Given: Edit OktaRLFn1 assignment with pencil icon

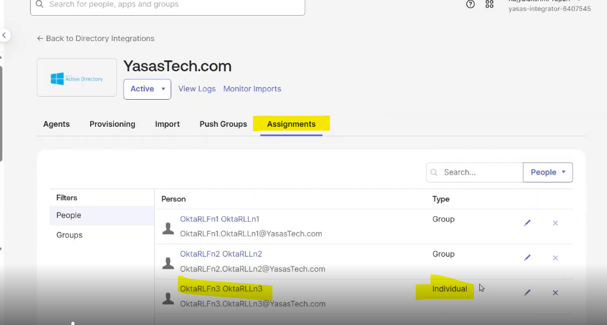Looking at the screenshot, I should coord(527,223).
